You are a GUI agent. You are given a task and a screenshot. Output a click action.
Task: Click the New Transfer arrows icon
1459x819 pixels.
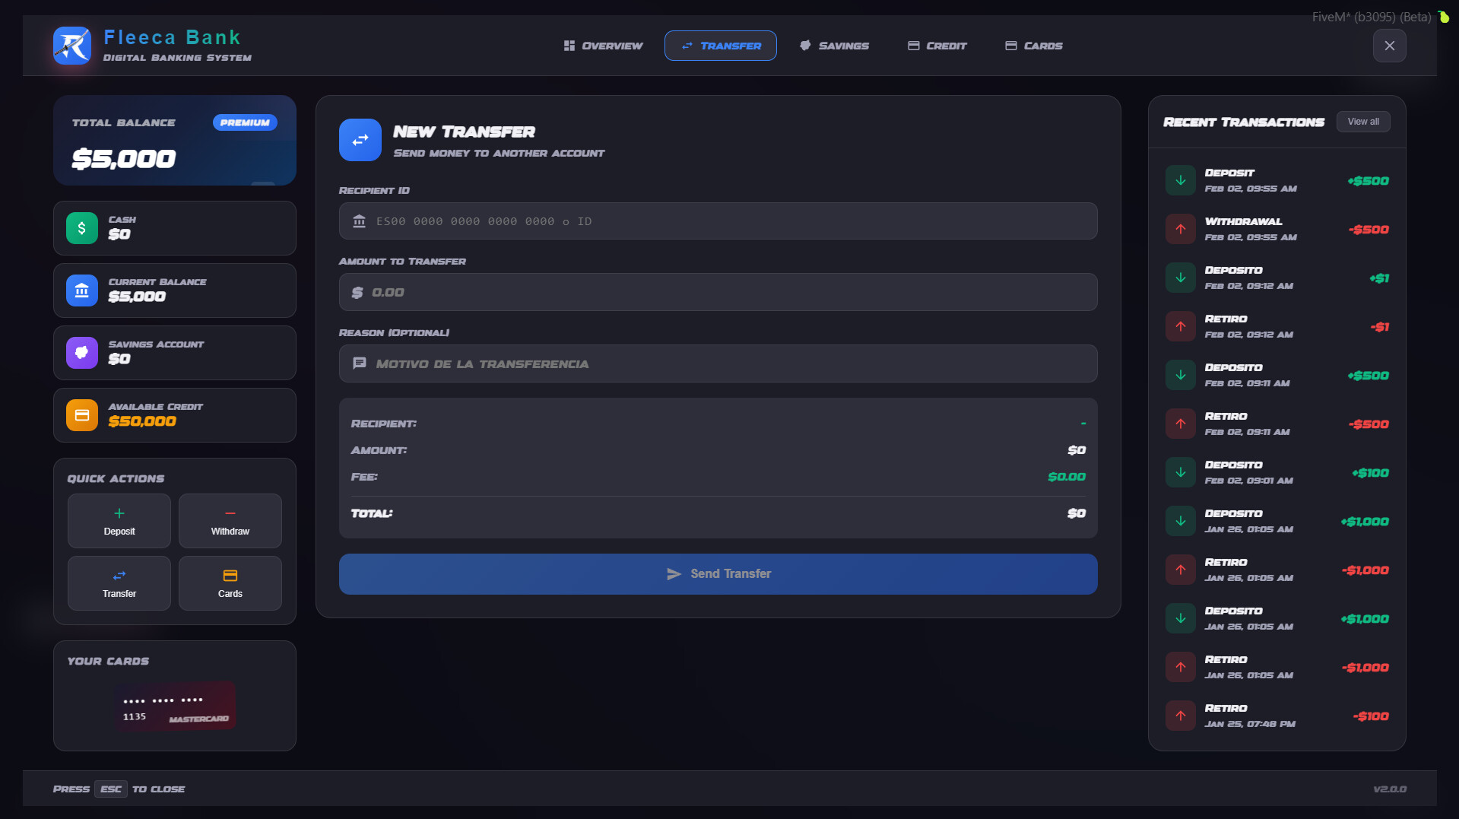360,140
